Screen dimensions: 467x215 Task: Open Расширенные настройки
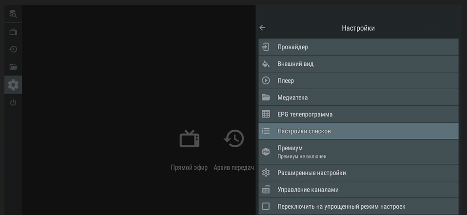pos(358,173)
